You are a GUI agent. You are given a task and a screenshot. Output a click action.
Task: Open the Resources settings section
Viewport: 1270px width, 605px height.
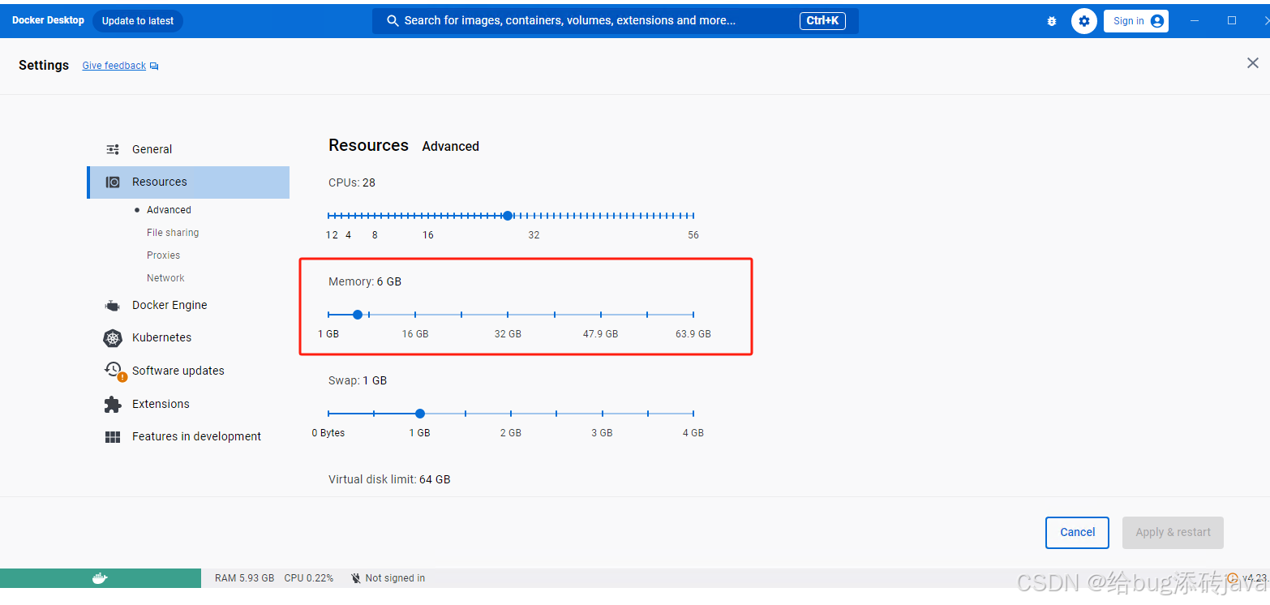159,182
